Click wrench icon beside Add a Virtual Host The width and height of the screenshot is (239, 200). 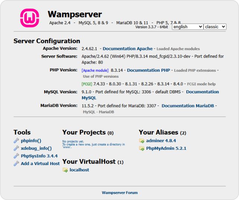(16, 164)
